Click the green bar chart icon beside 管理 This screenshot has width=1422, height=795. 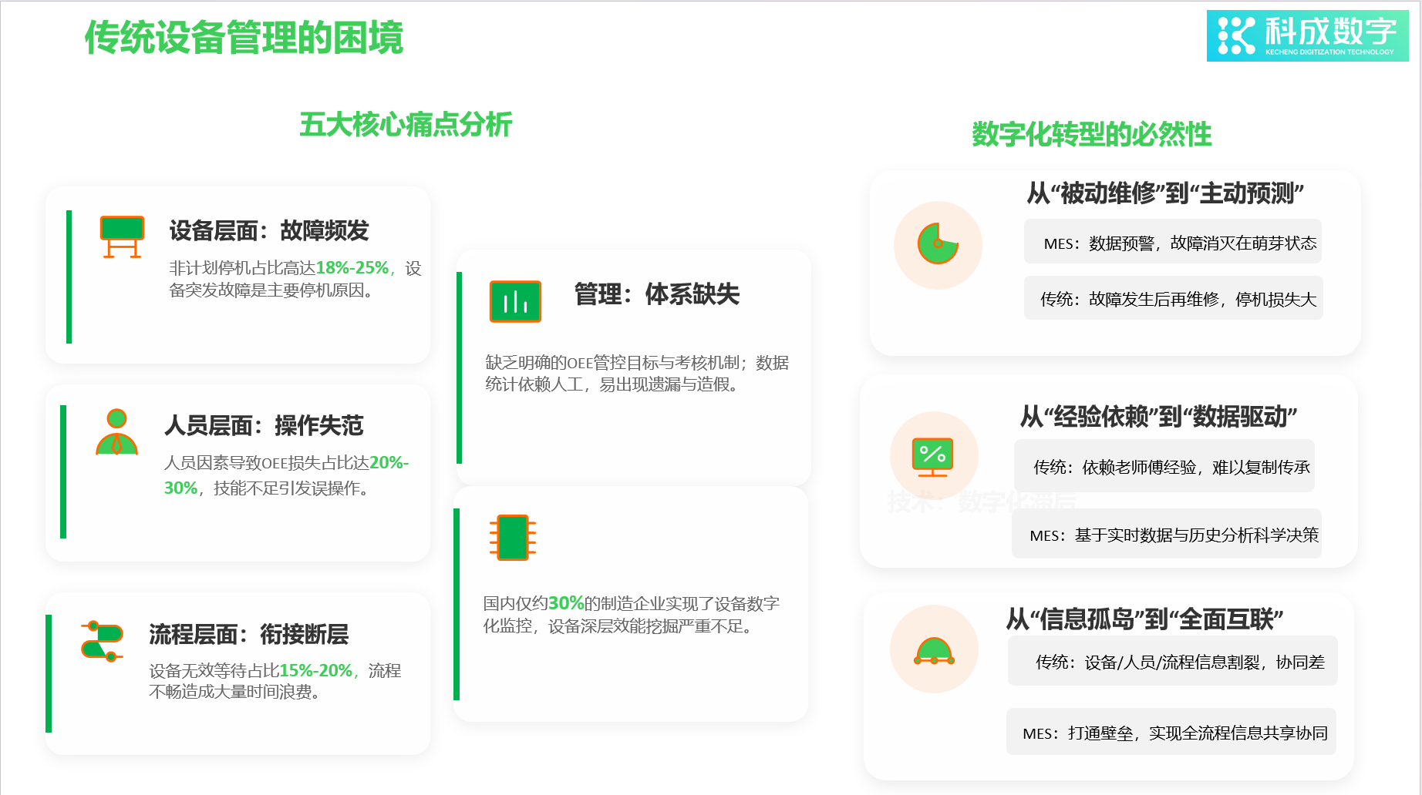point(515,301)
